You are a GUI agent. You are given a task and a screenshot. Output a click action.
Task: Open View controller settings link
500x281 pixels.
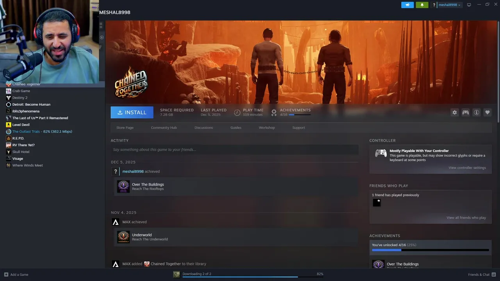[x=467, y=168]
